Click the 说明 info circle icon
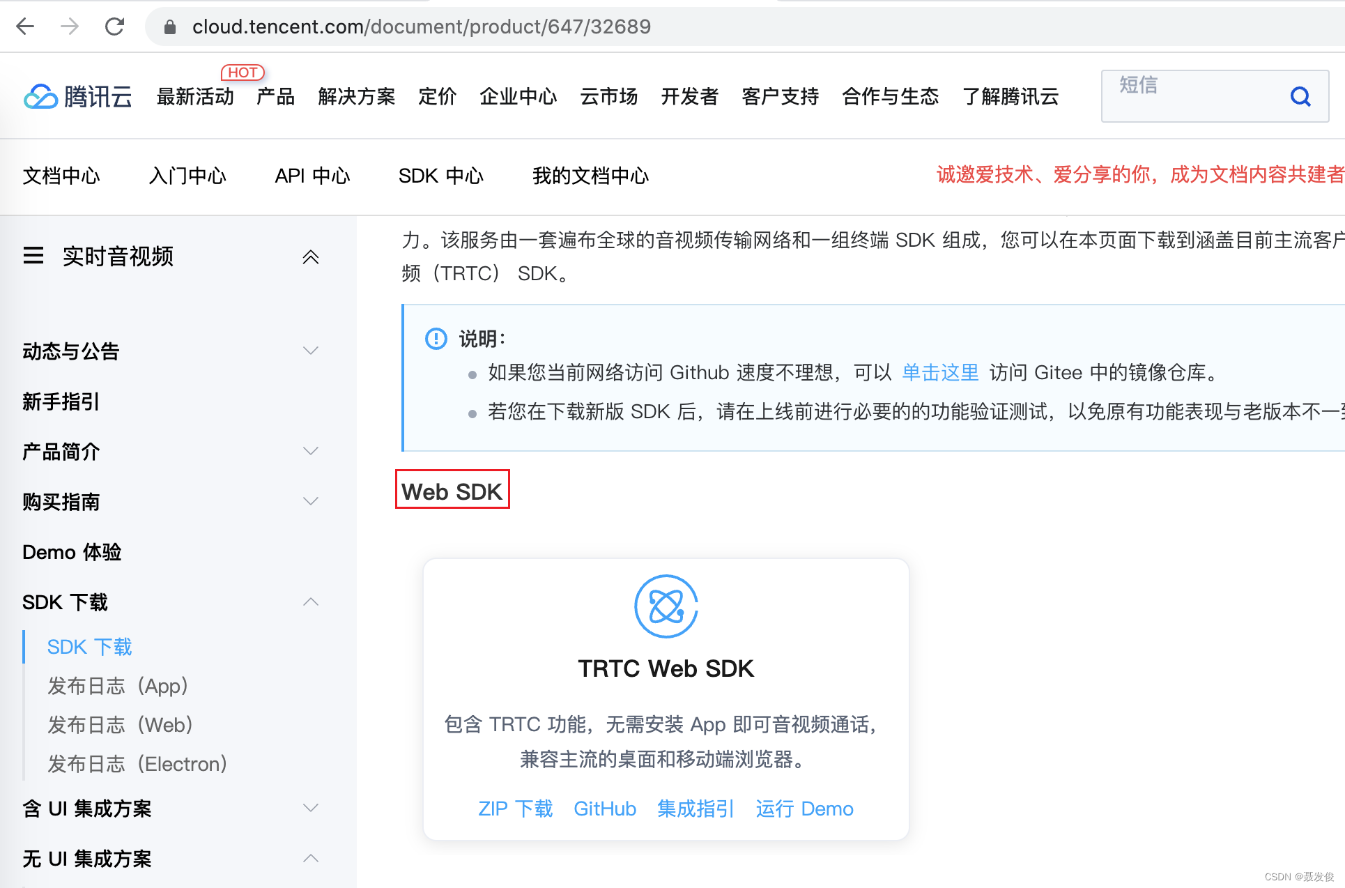1345x888 pixels. pyautogui.click(x=436, y=339)
